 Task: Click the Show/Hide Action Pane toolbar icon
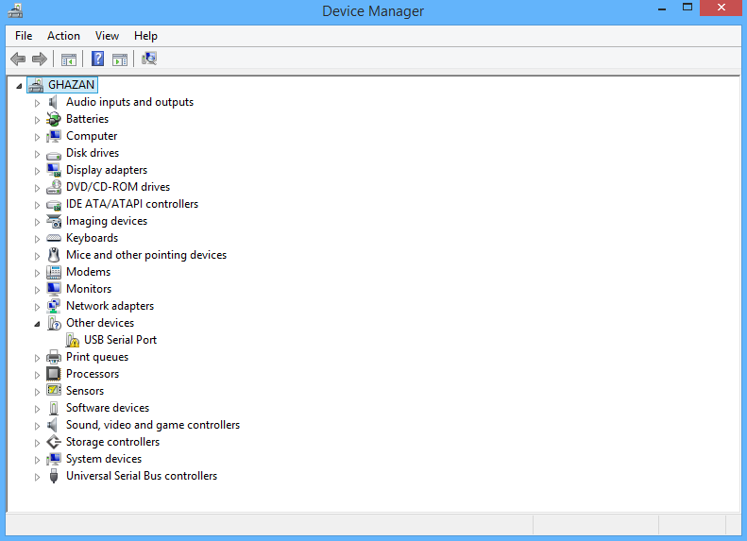point(120,59)
